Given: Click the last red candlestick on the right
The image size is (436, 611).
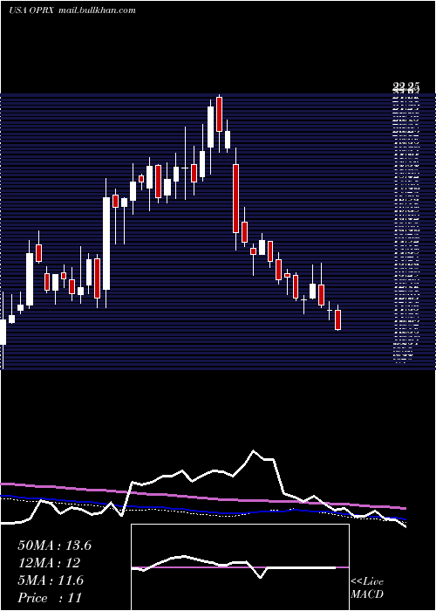Looking at the screenshot, I should (x=338, y=320).
